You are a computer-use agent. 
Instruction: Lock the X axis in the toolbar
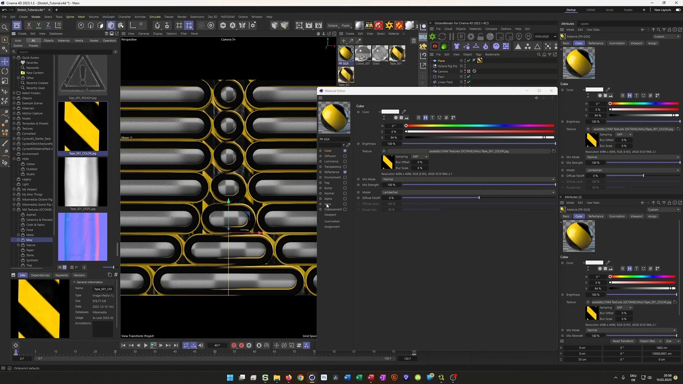click(29, 25)
